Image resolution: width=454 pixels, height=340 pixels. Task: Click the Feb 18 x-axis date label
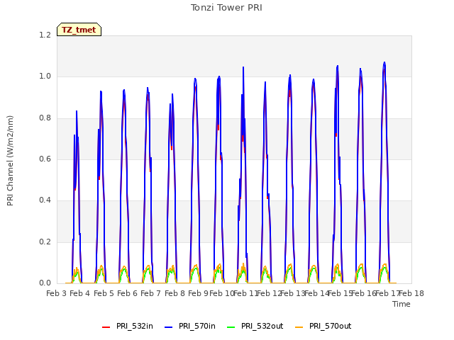(411, 293)
